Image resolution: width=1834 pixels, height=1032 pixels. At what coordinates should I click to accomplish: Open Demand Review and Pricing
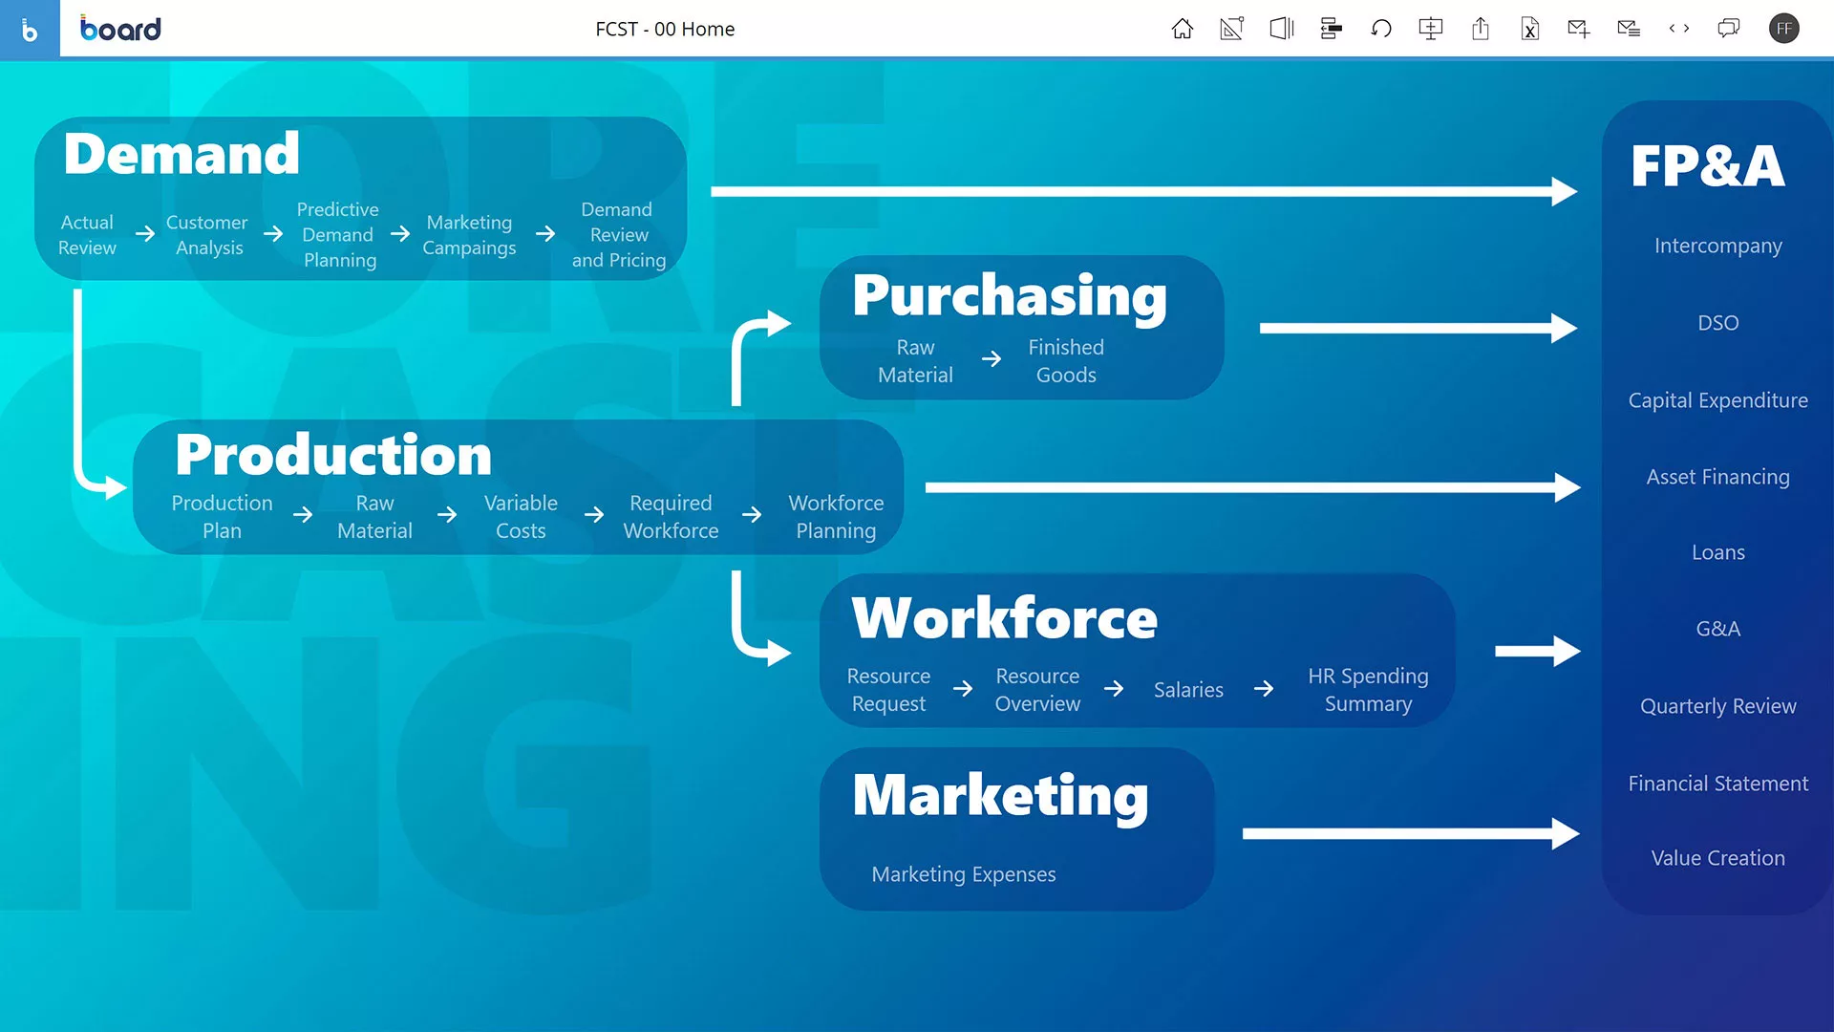[x=618, y=235]
